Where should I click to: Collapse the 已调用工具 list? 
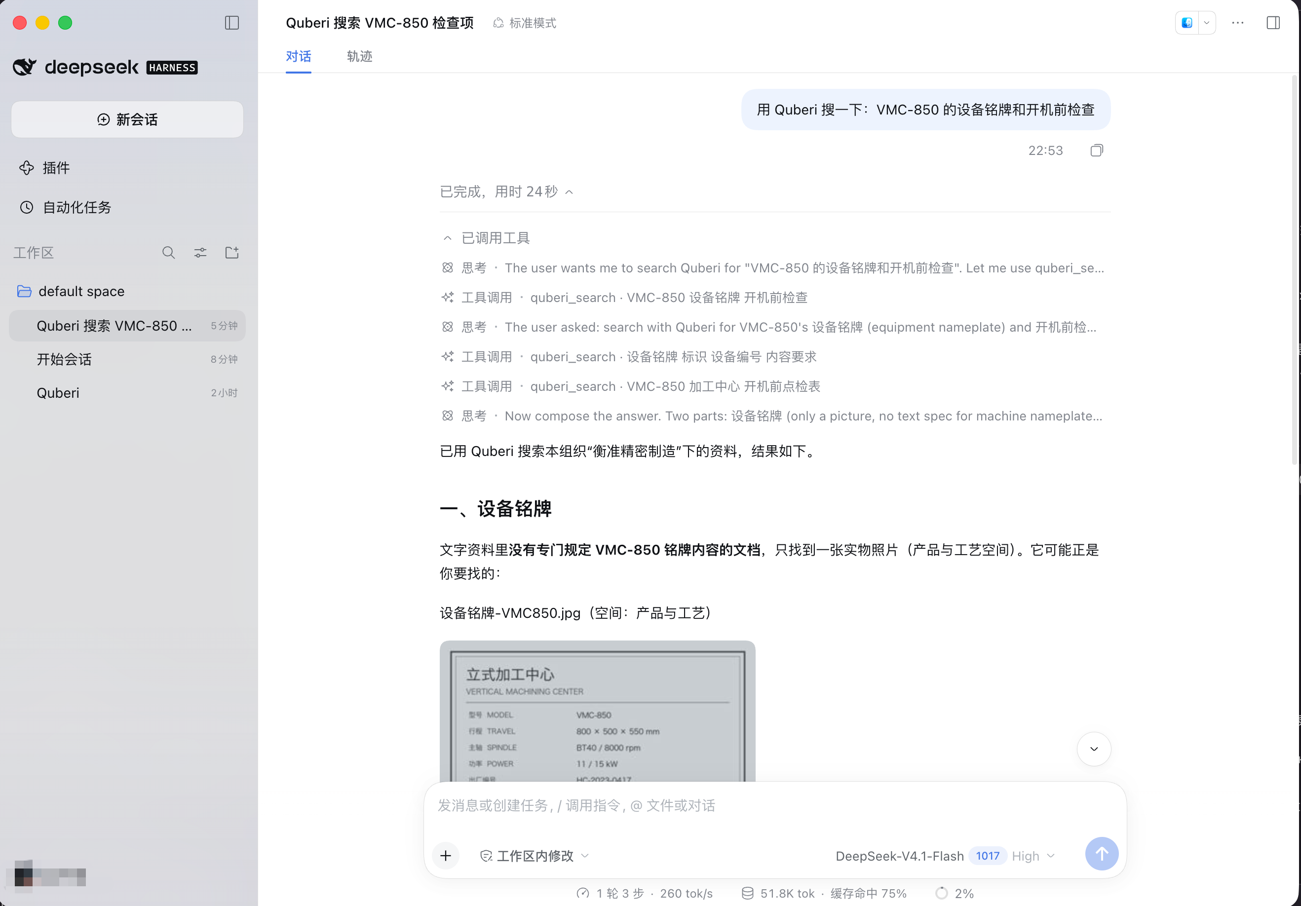486,238
